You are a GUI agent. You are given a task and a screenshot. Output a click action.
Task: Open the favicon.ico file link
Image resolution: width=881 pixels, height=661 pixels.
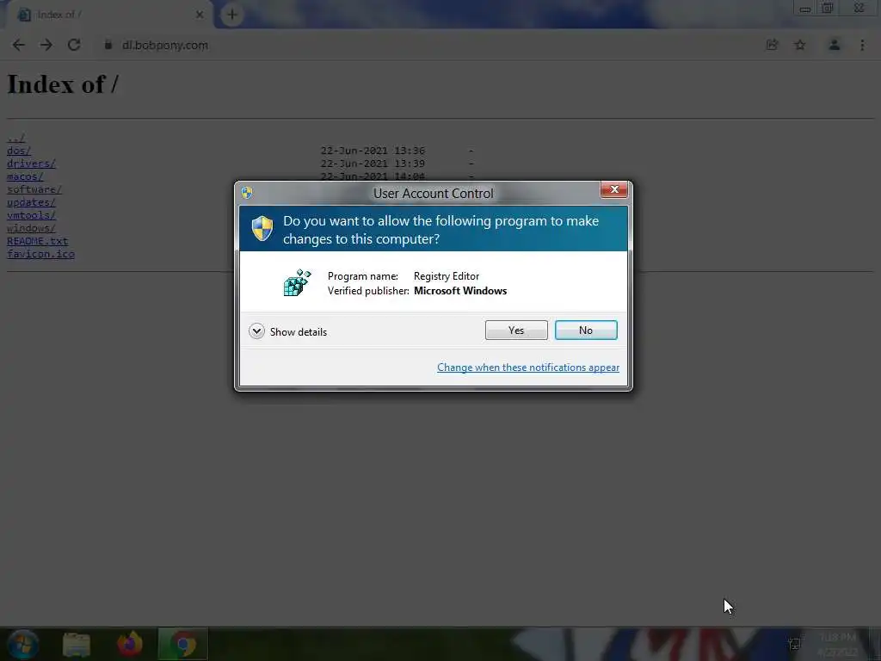(x=40, y=254)
